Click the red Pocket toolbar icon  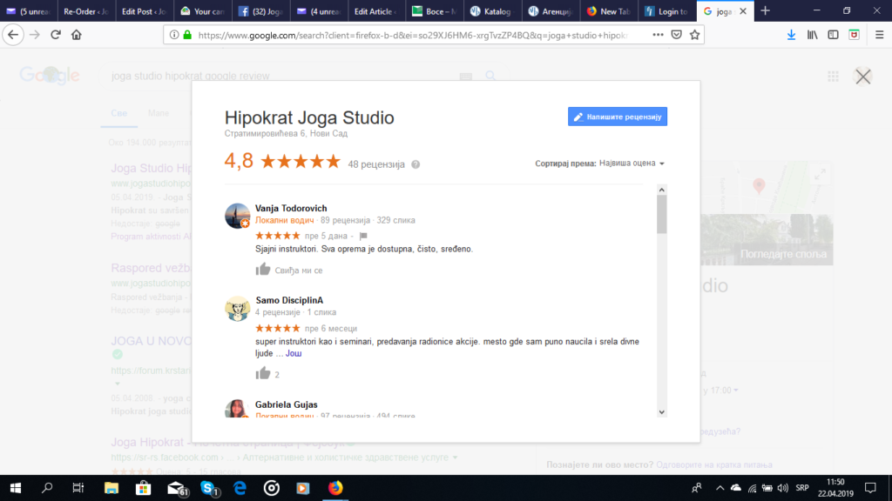(x=854, y=35)
